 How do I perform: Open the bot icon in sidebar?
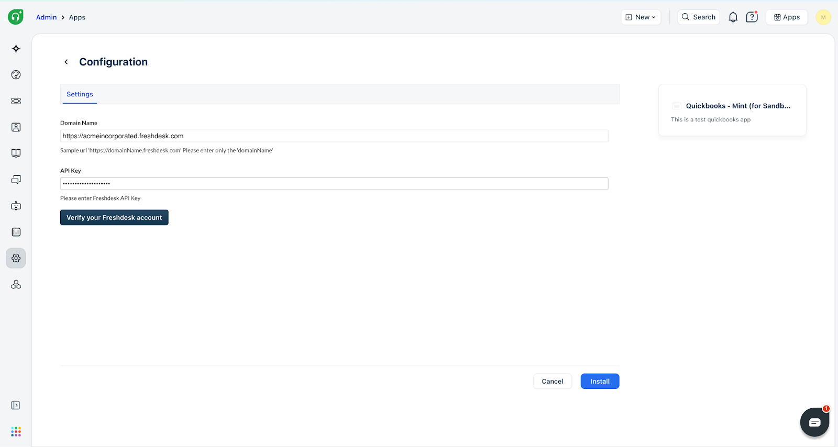16,206
